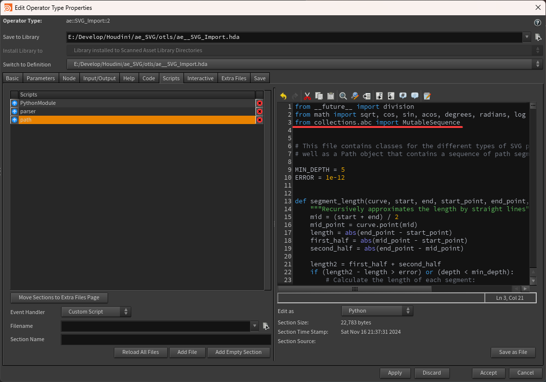Click the Section Name input field
Viewport: 546px width, 382px height.
166,340
